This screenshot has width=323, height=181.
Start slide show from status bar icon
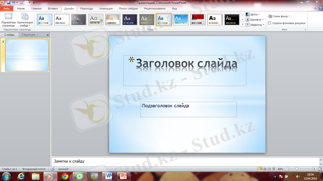(x=273, y=169)
